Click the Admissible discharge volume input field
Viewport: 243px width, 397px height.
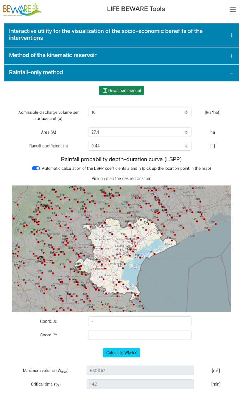(x=140, y=112)
